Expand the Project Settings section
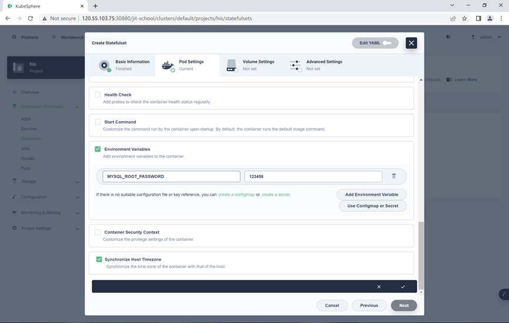The height and width of the screenshot is (323, 509). point(77,228)
